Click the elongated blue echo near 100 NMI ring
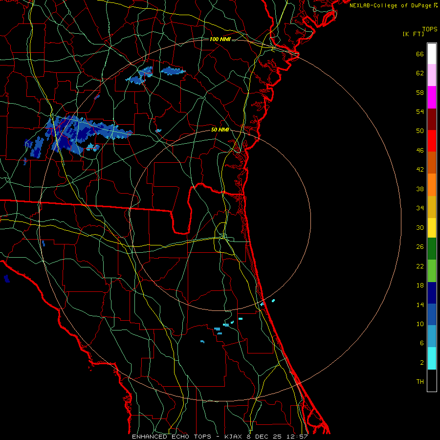This screenshot has width=440, height=440. 173,71
